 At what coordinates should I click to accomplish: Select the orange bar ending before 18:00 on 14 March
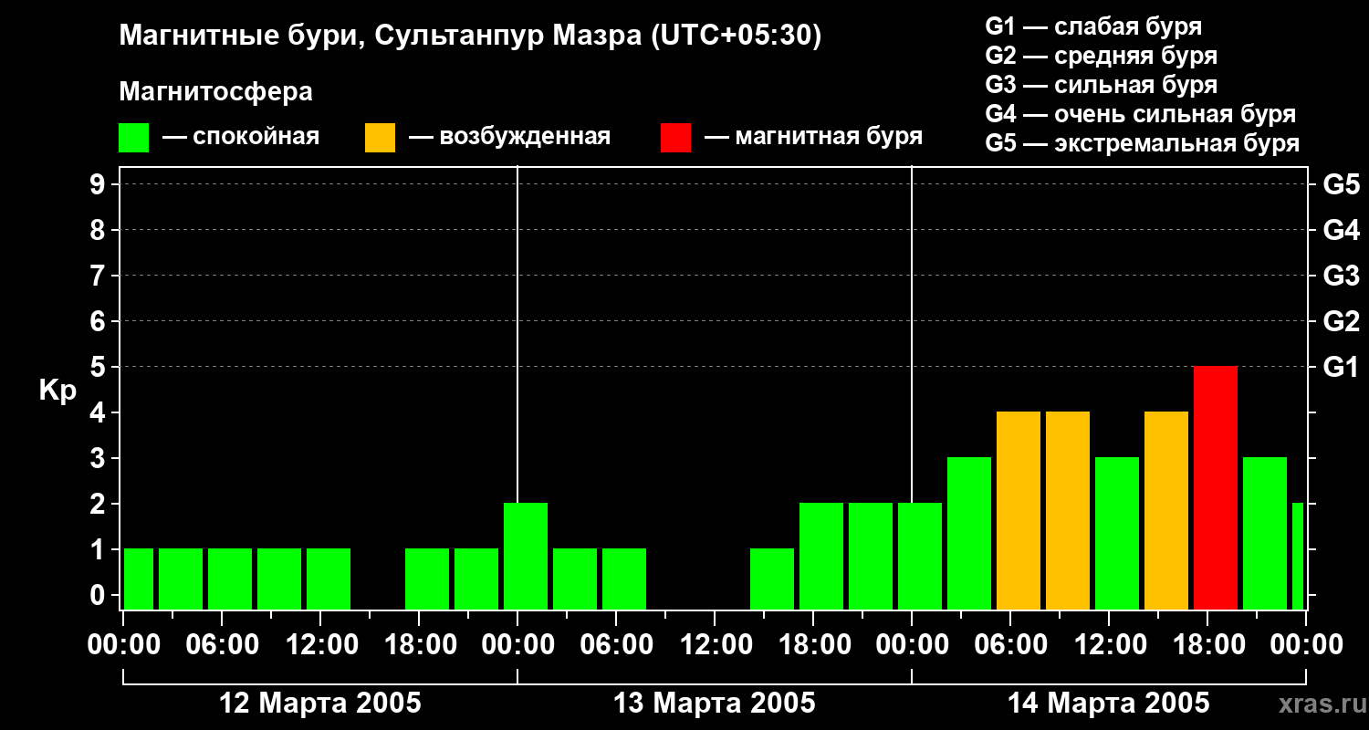coord(1166,511)
